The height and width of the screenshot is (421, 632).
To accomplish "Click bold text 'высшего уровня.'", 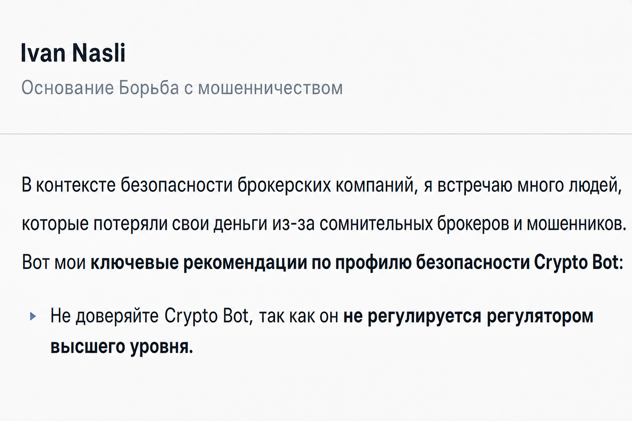I will tap(122, 347).
